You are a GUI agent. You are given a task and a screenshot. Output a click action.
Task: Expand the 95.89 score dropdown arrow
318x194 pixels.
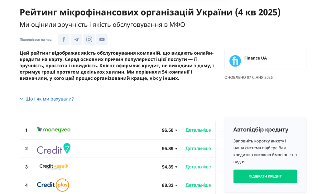click(x=176, y=149)
